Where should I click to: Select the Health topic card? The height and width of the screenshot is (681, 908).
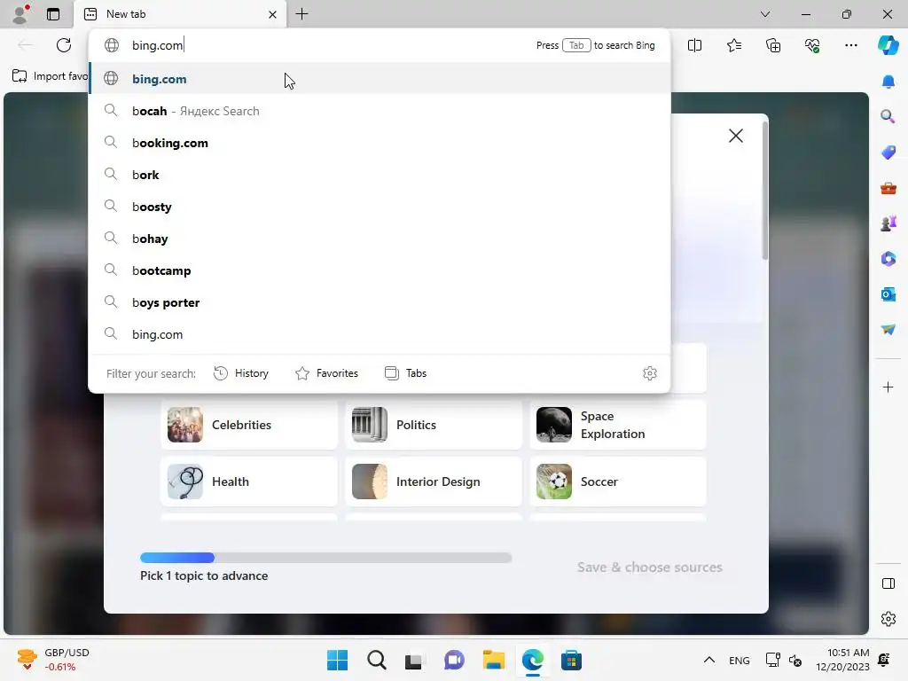(x=249, y=481)
